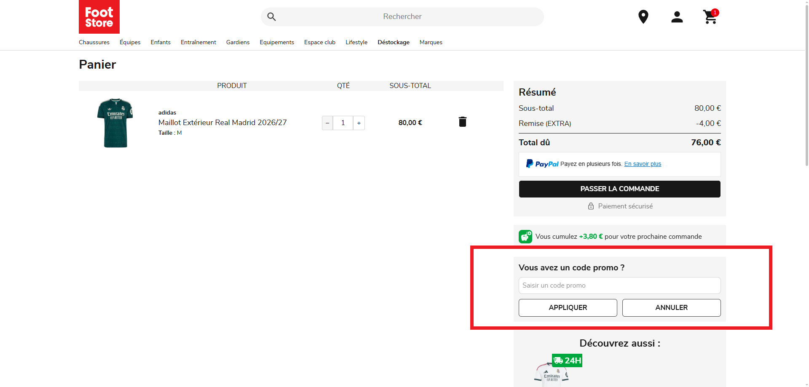Viewport: 809px width, 387px height.
Task: Click the APPLIQUER promo button
Action: pos(568,308)
